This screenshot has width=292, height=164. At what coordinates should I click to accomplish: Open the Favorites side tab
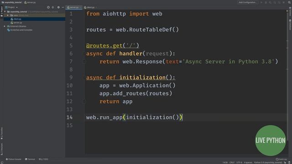click(x=2, y=133)
